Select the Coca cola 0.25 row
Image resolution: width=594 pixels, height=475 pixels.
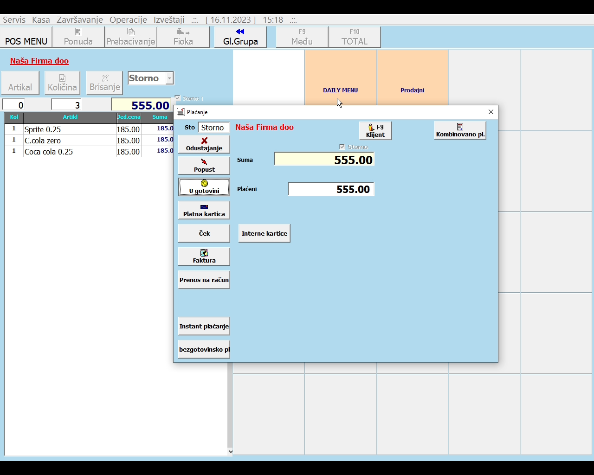[89, 151]
